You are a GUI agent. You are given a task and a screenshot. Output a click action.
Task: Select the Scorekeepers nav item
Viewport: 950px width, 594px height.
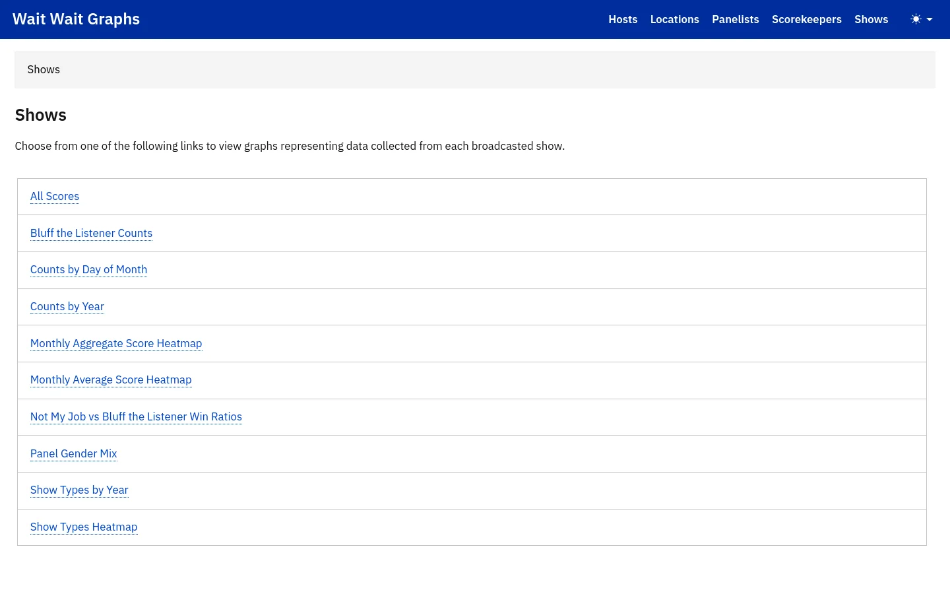(x=806, y=19)
